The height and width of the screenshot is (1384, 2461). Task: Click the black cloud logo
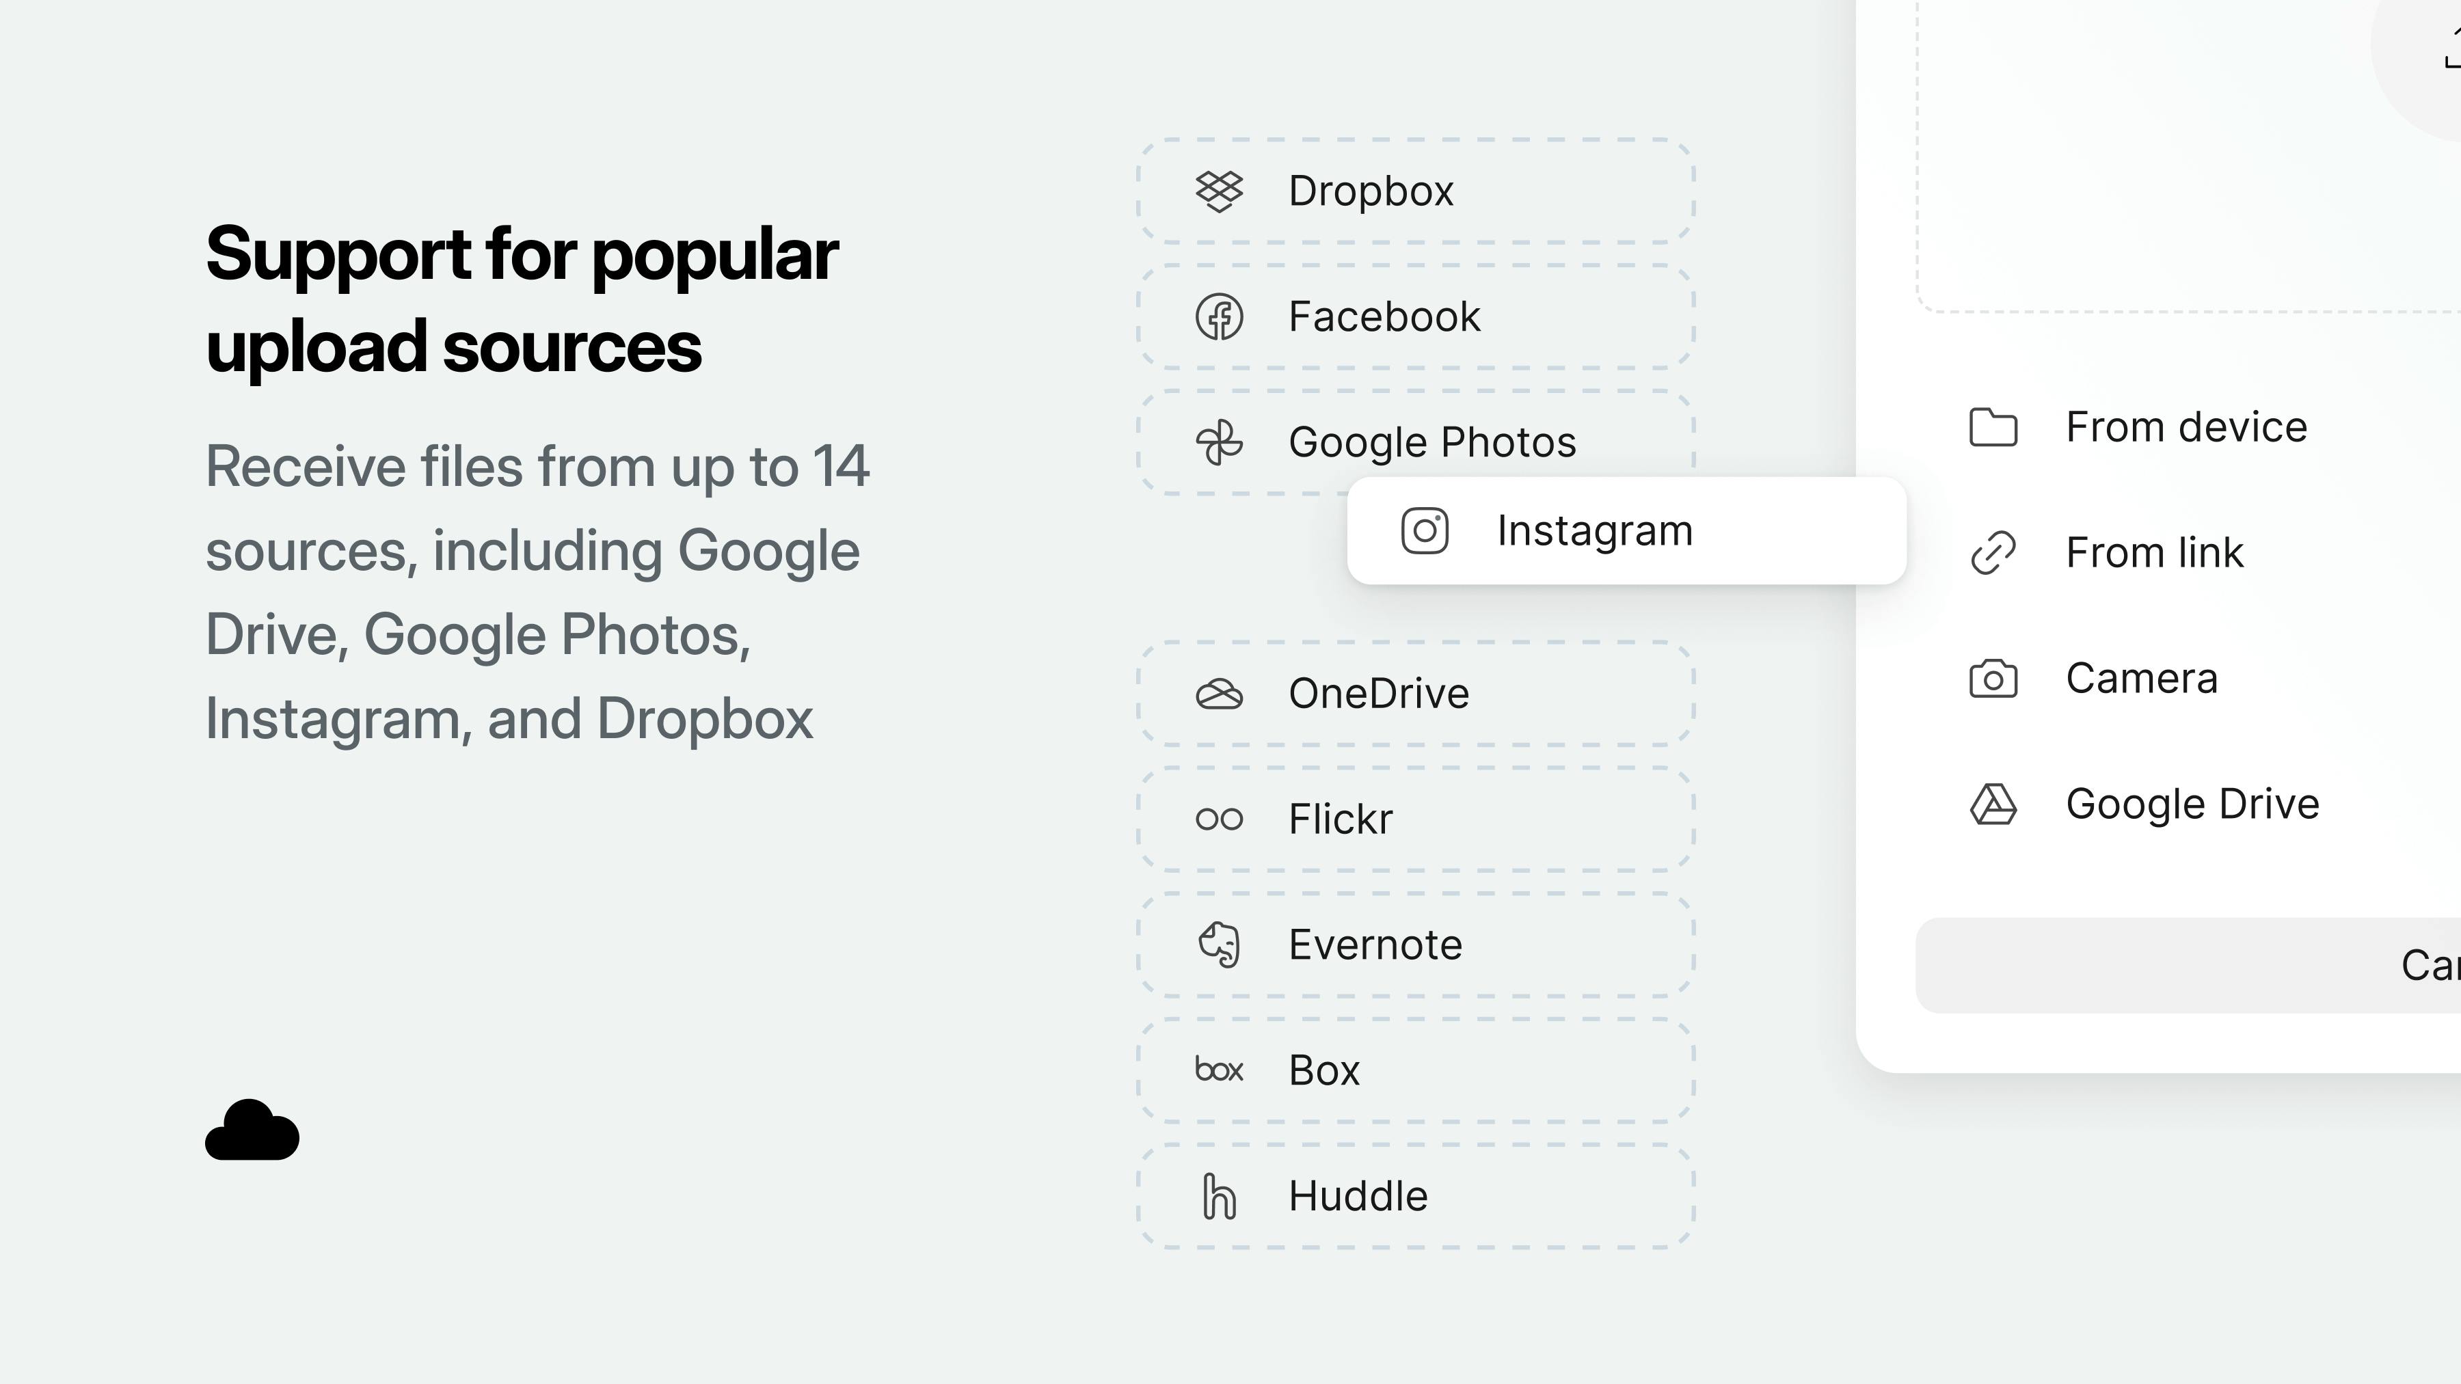[252, 1130]
